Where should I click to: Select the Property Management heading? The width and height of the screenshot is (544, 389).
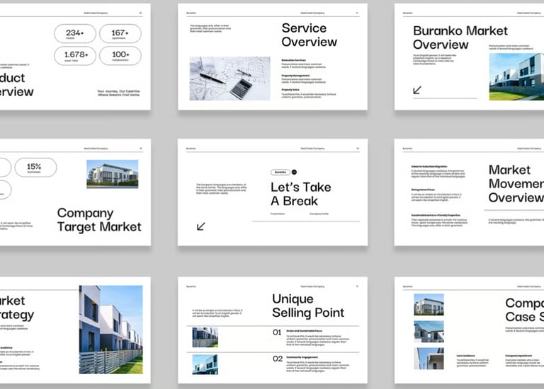(295, 76)
